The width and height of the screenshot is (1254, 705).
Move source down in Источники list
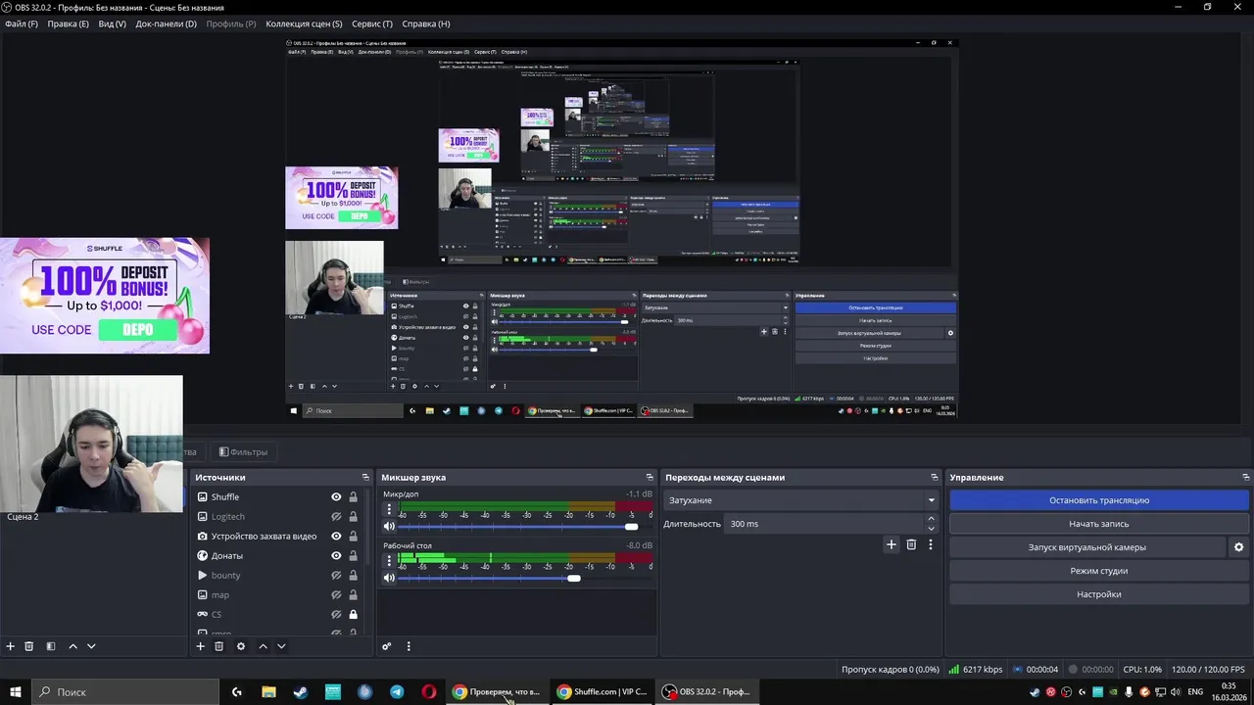click(x=281, y=646)
